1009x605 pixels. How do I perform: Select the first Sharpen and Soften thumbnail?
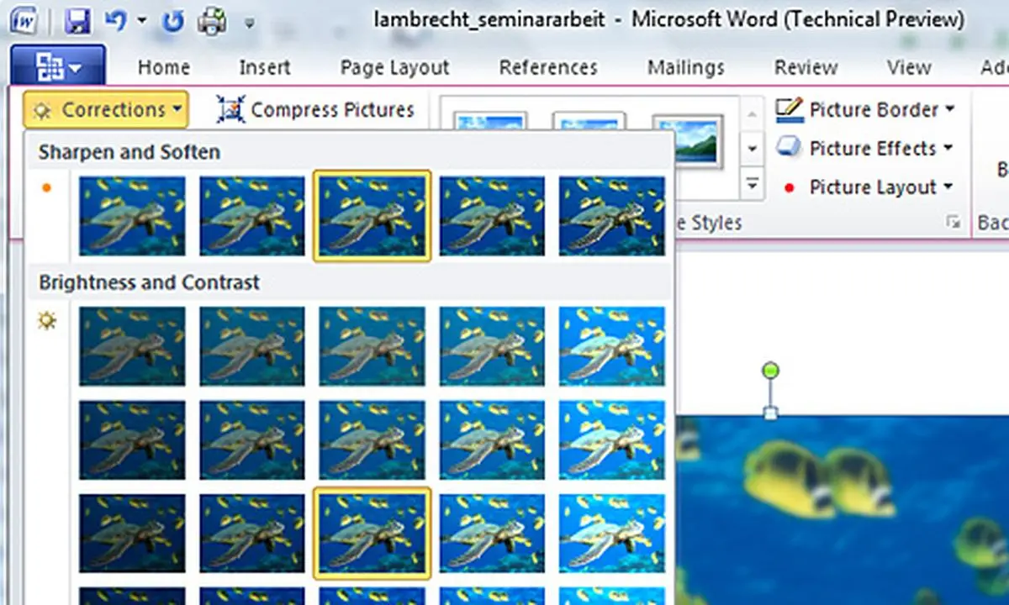pos(131,216)
